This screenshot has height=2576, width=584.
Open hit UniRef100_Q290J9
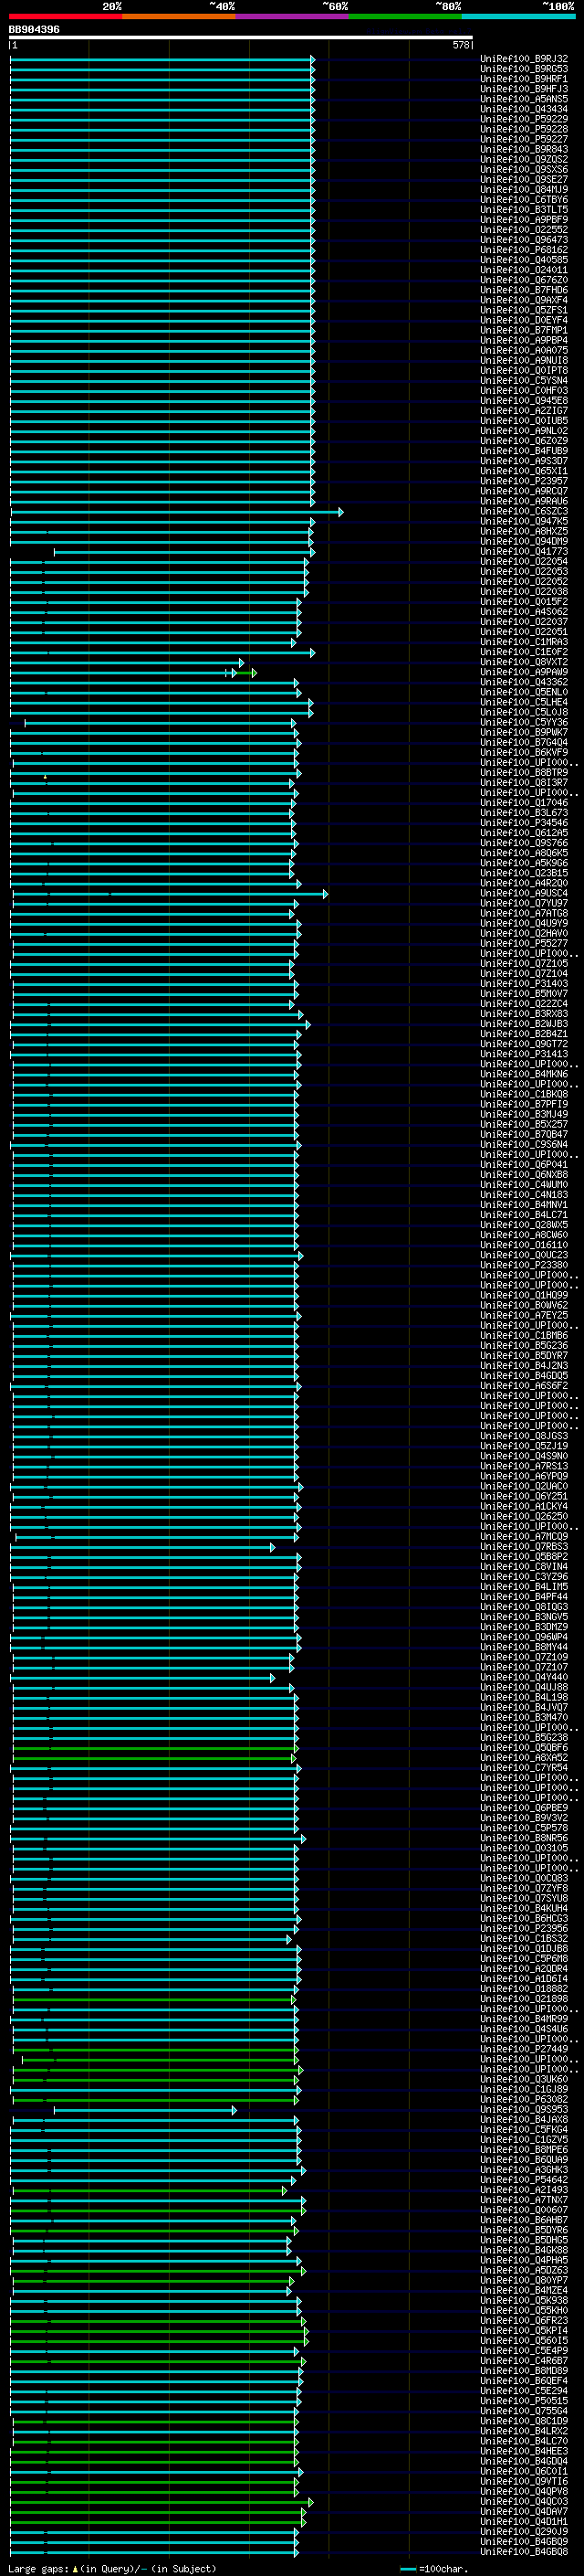524,2531
